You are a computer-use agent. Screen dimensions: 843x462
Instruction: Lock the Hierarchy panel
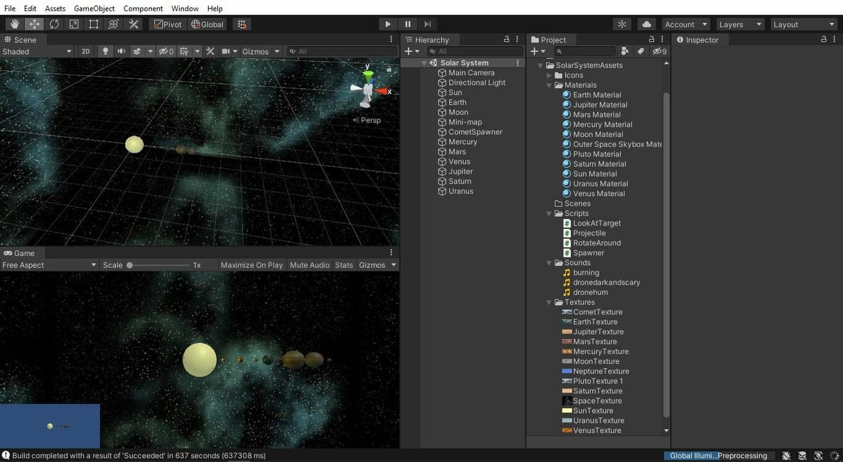coord(506,39)
